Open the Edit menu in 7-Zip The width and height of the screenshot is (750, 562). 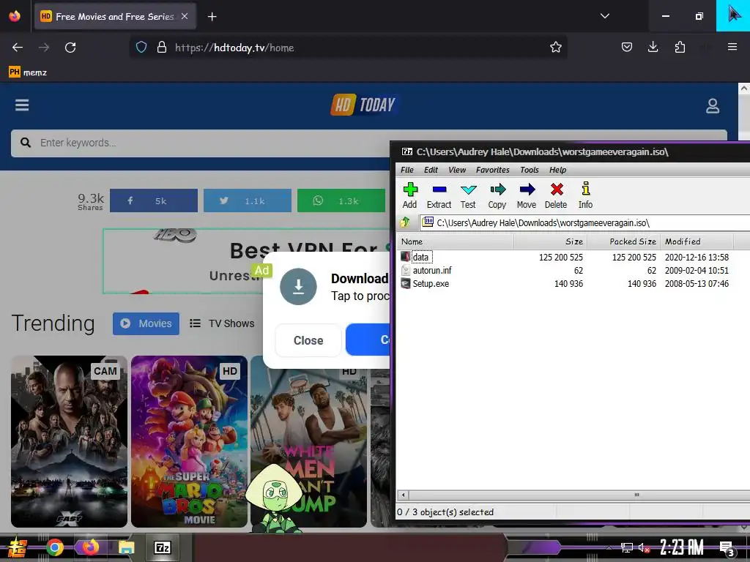pyautogui.click(x=431, y=170)
